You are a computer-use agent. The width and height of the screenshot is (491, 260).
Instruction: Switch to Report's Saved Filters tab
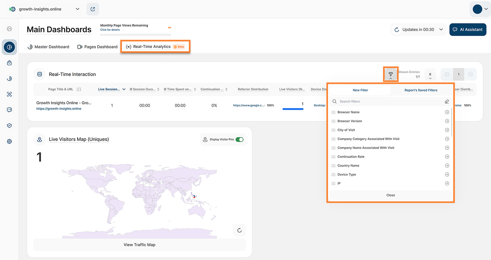tap(421, 90)
